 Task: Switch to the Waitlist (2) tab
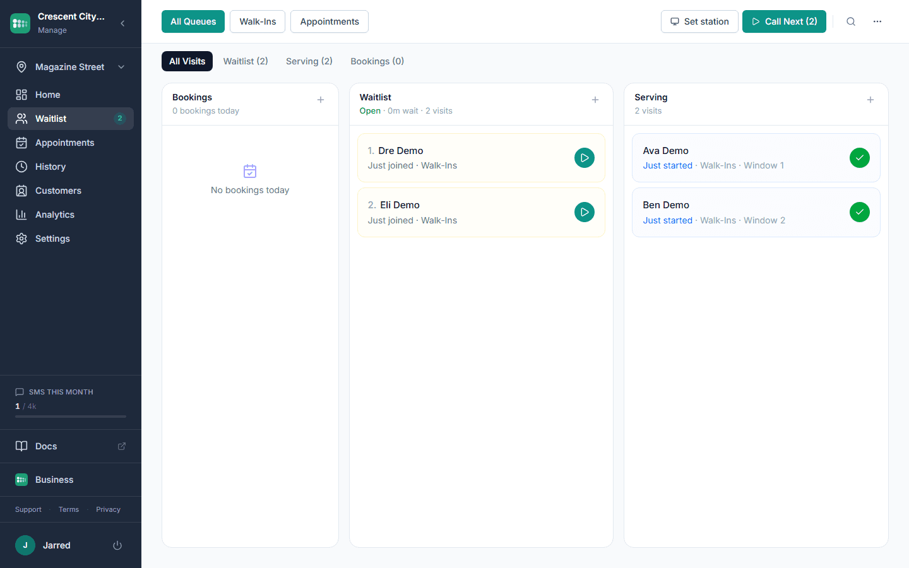[246, 61]
